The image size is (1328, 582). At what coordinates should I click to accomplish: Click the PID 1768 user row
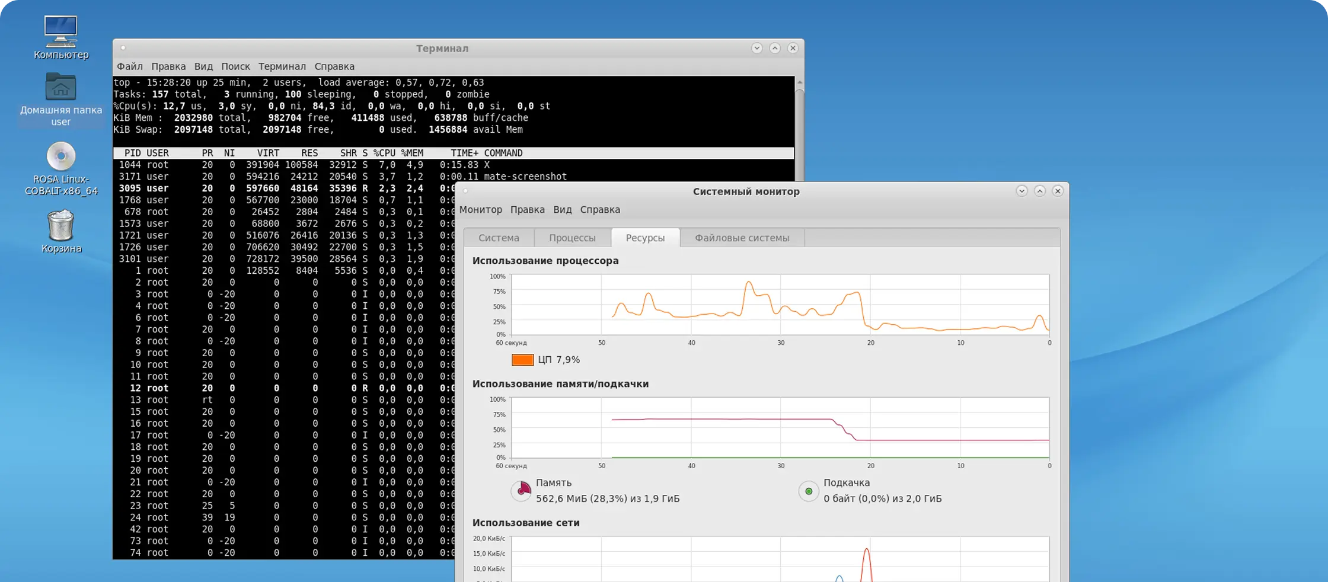[284, 200]
